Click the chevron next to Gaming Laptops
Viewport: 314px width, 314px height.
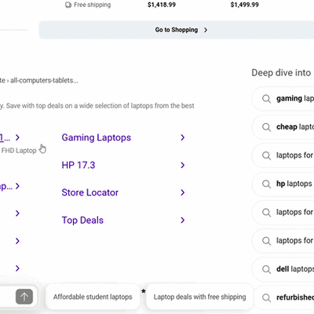tap(183, 137)
